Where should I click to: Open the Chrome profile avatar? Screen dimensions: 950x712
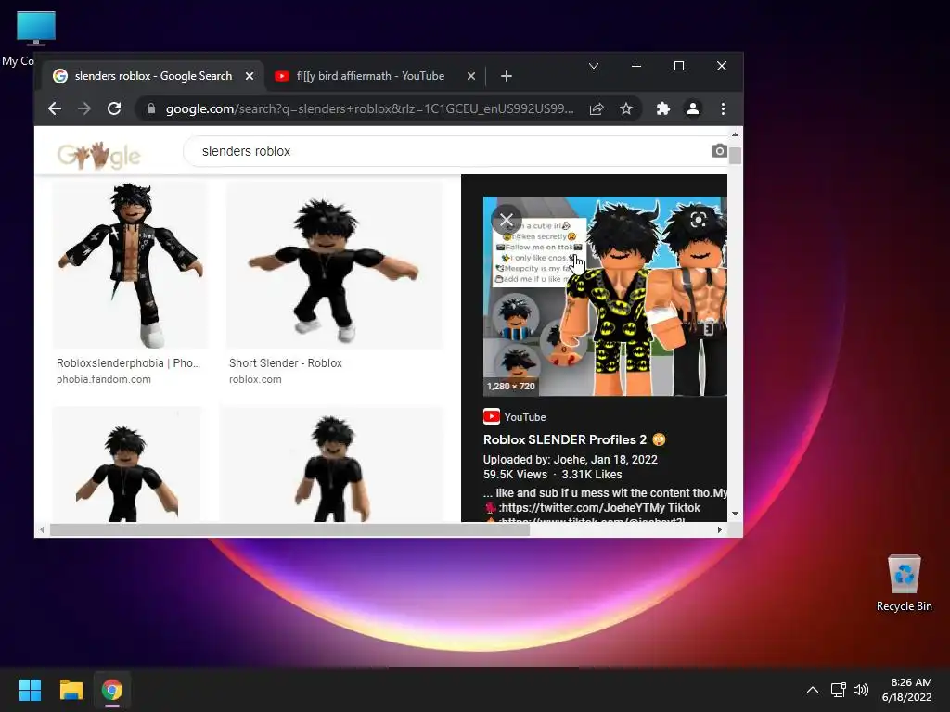pos(692,108)
